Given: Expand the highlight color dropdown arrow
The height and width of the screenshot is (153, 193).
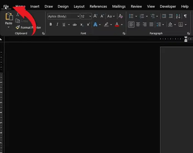Looking at the screenshot, I should click(111, 24).
